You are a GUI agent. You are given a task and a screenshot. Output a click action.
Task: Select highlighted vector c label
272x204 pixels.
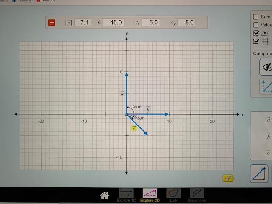point(134,128)
